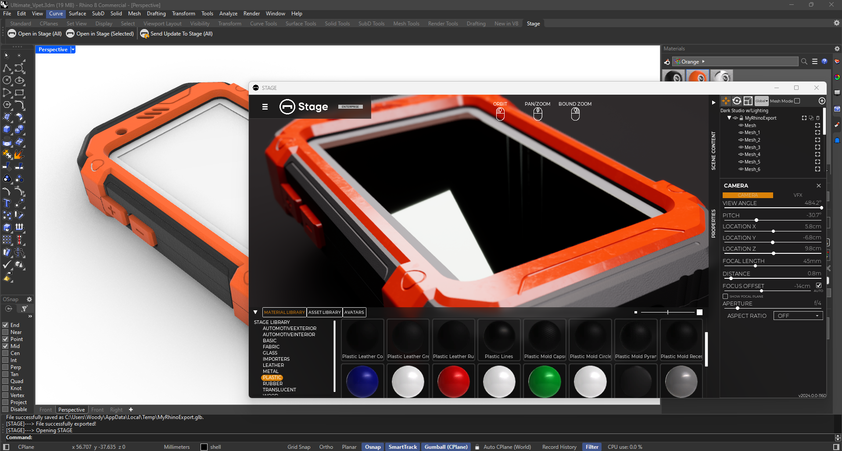Open the Aspect Ratio dropdown
Image resolution: width=842 pixels, height=451 pixels.
point(798,316)
